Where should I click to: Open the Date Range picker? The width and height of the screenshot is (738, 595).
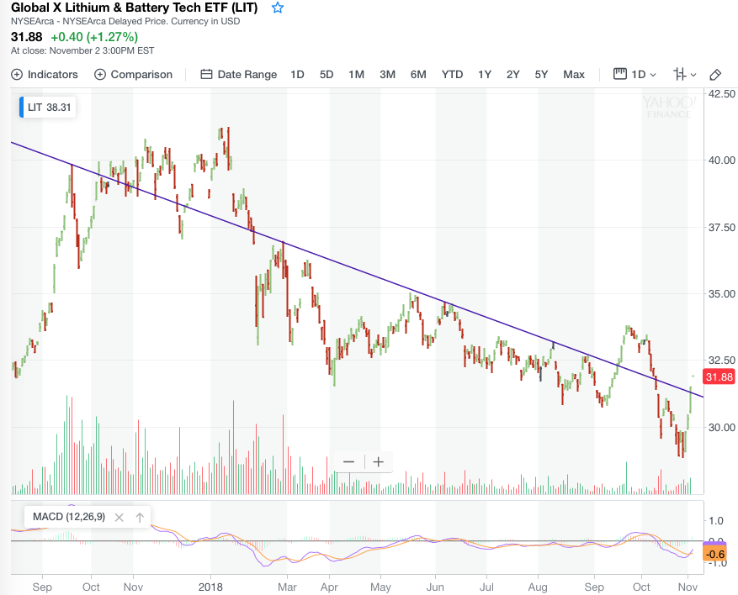coord(239,74)
